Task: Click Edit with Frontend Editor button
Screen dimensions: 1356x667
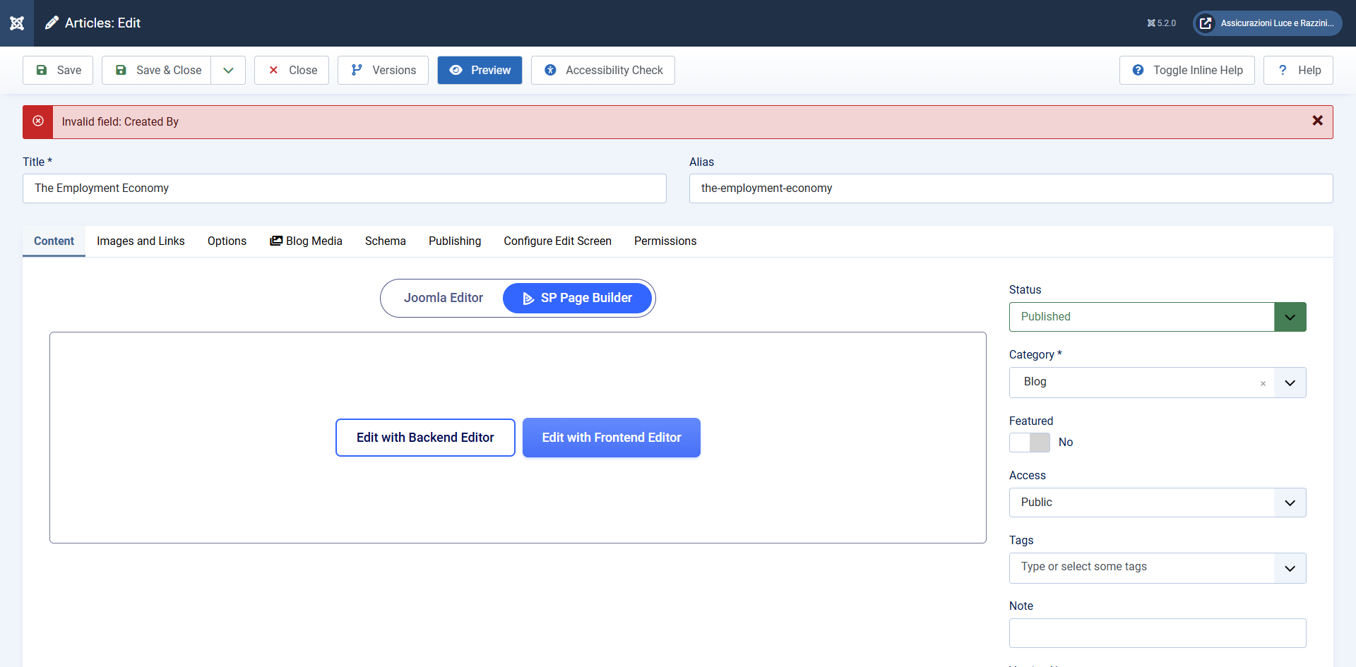Action: coord(611,438)
